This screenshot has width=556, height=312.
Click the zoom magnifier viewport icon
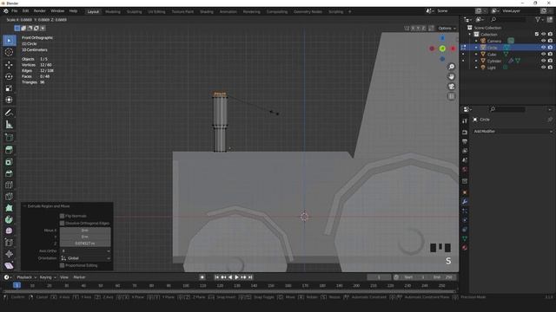click(452, 67)
